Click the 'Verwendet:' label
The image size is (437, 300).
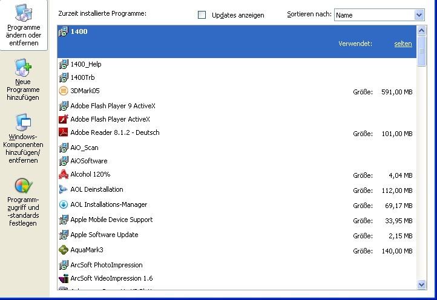[355, 44]
